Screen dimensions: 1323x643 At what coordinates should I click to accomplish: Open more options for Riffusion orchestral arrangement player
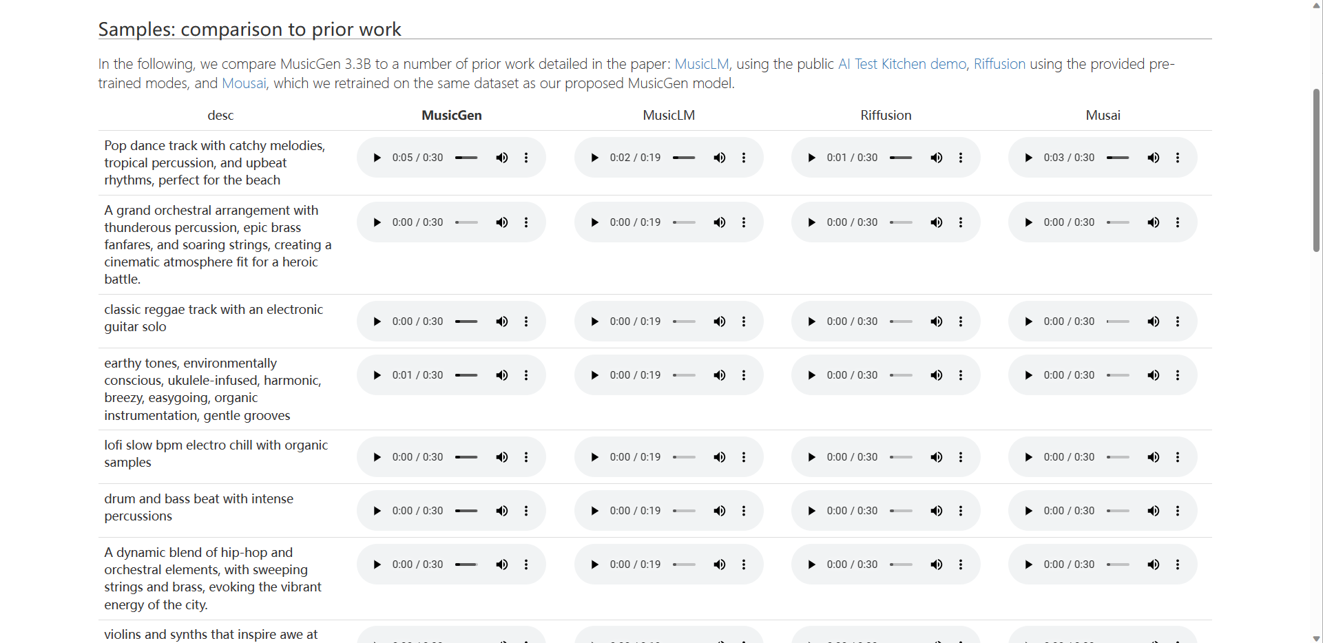961,222
